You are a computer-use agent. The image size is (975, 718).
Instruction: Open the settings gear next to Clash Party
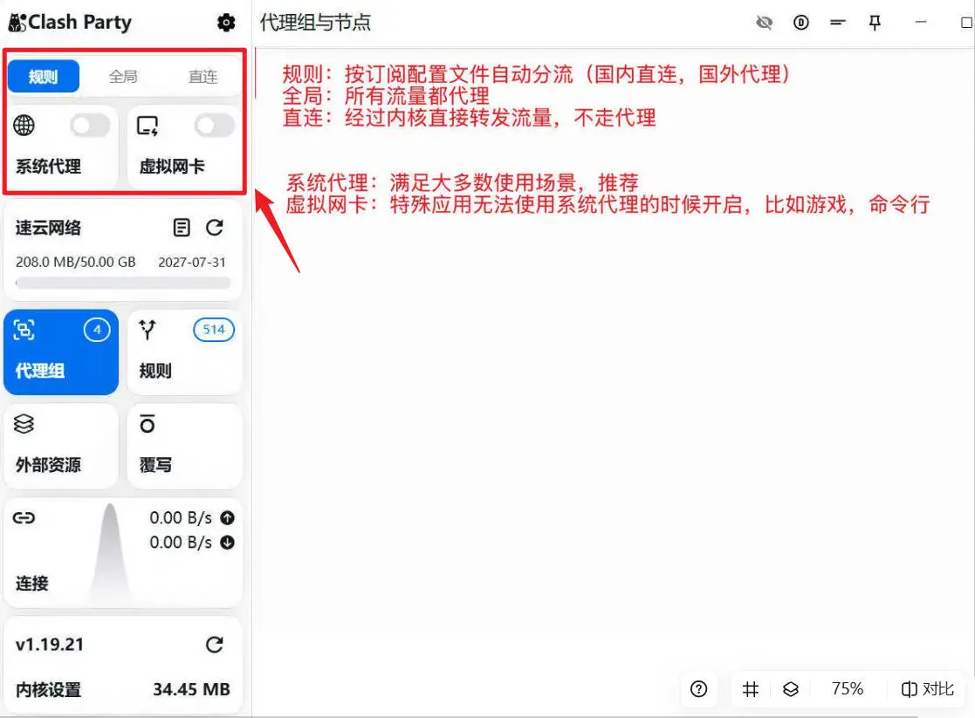pyautogui.click(x=226, y=23)
